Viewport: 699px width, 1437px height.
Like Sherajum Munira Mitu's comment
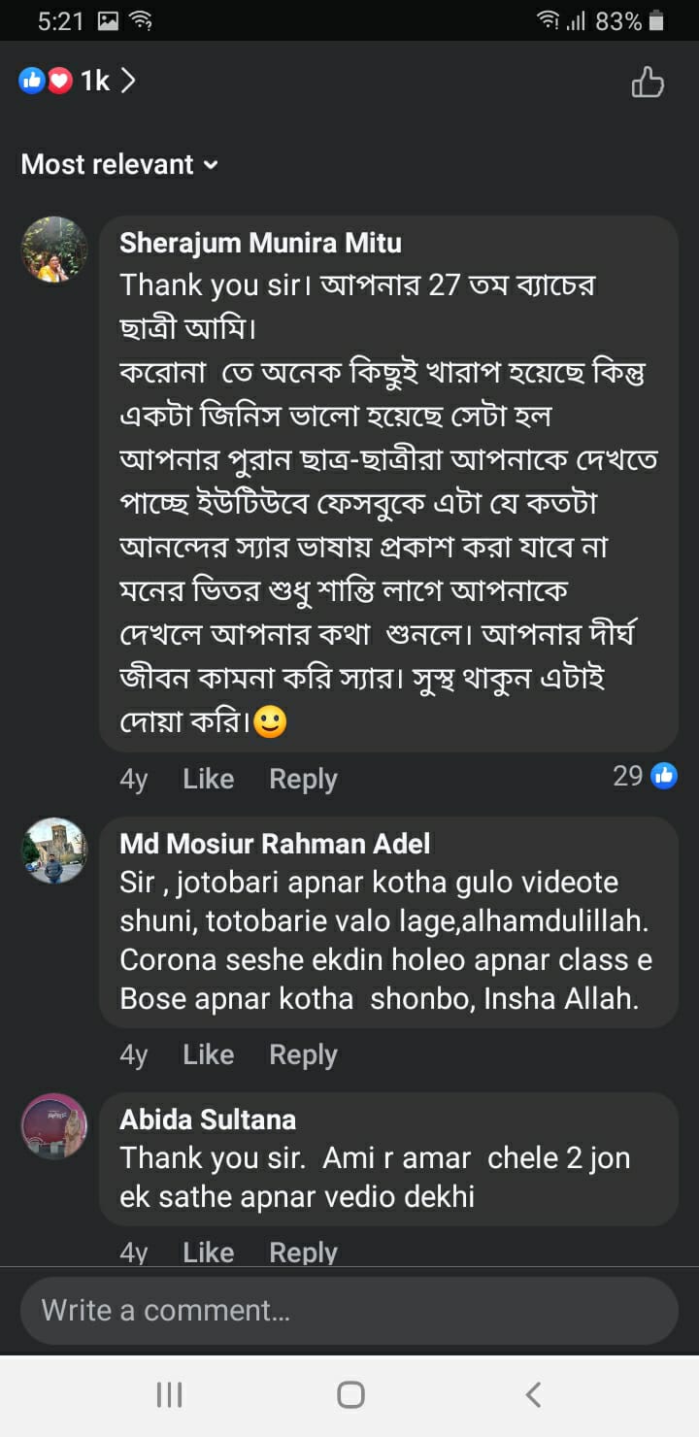pos(208,779)
